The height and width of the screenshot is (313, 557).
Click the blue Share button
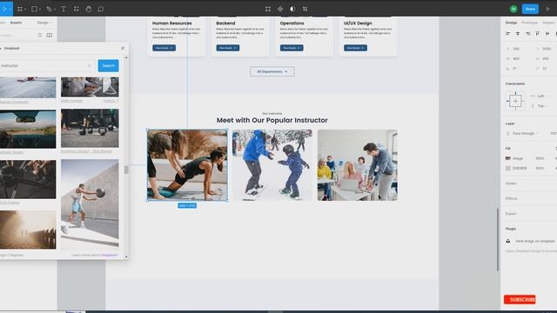point(530,9)
